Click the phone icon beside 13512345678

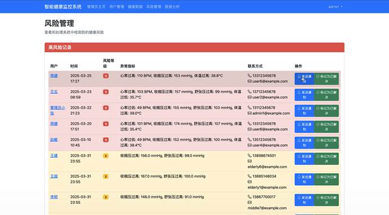[250, 140]
